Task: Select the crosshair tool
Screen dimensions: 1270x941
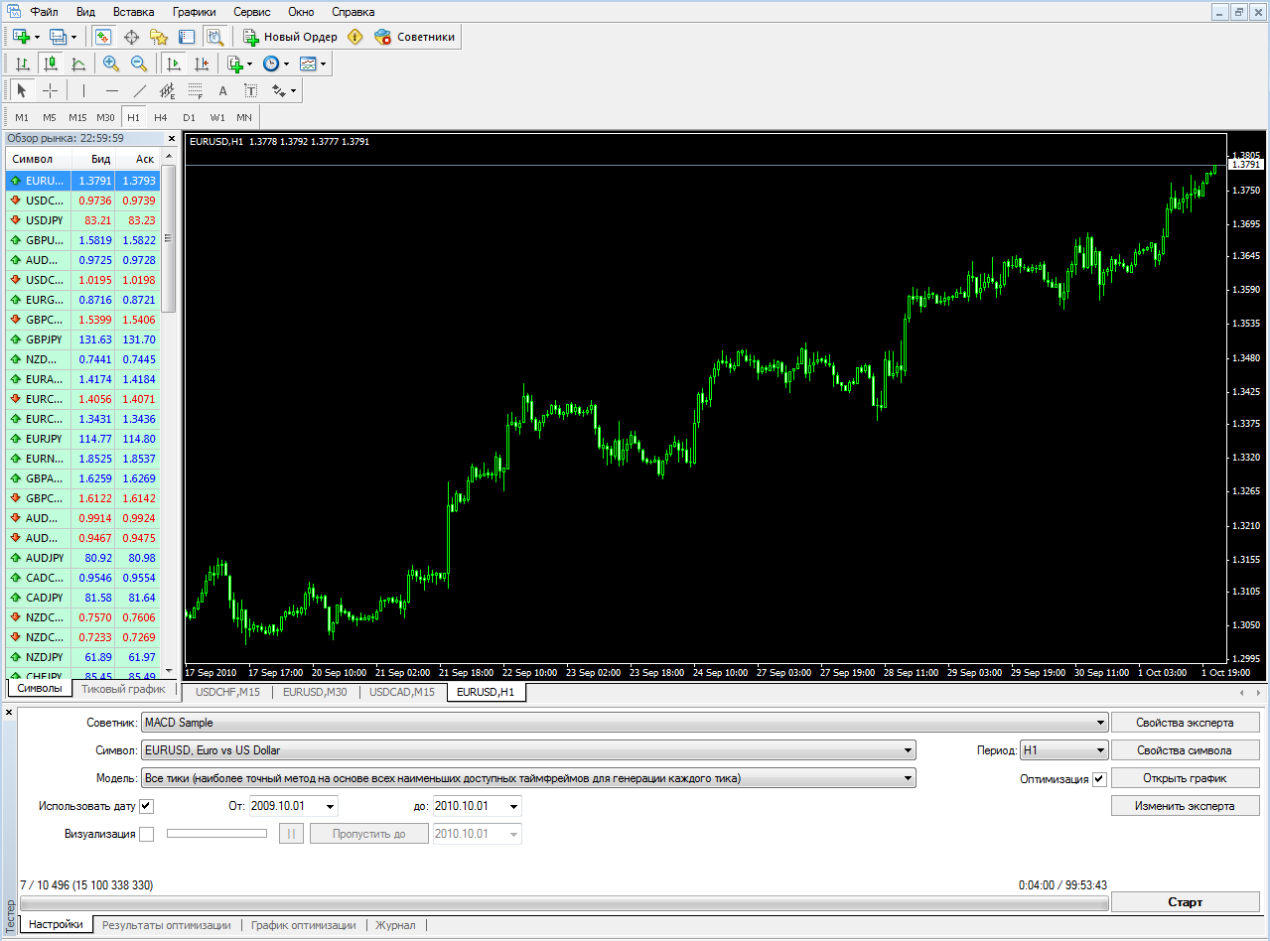Action: coord(51,90)
